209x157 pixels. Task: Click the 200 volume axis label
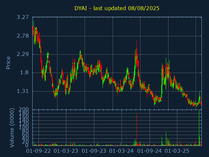24,110
